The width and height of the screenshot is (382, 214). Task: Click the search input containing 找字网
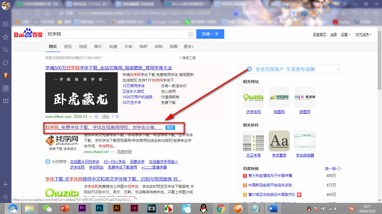[116, 34]
